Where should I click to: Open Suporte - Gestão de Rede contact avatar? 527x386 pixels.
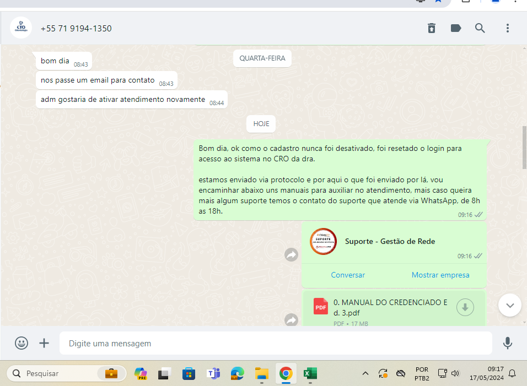[x=323, y=241]
